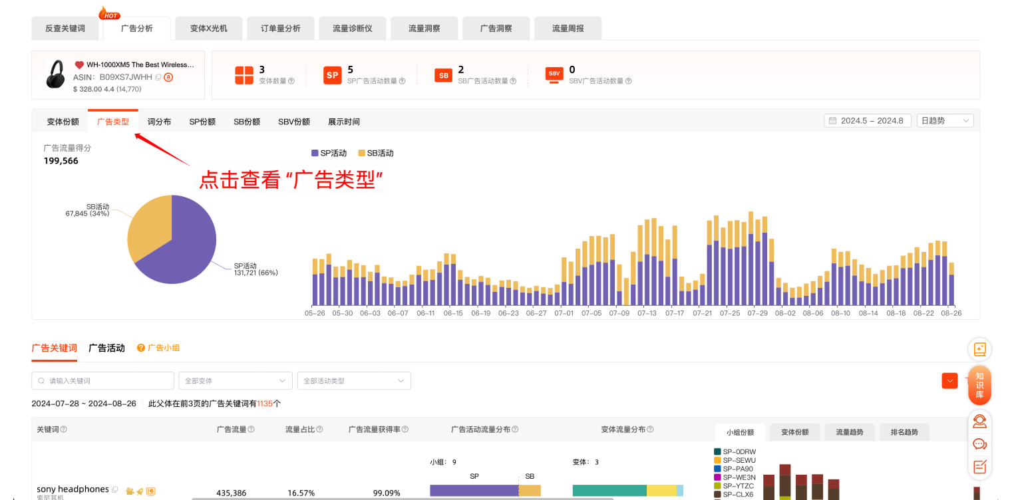
Task: Toggle the SP-CLX6 legend entry
Action: click(735, 495)
